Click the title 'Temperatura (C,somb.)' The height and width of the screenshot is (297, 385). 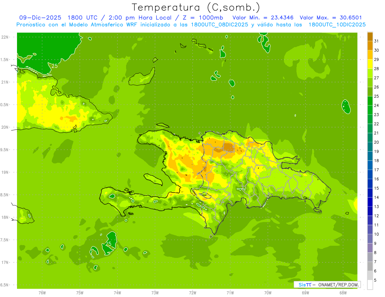(196, 7)
